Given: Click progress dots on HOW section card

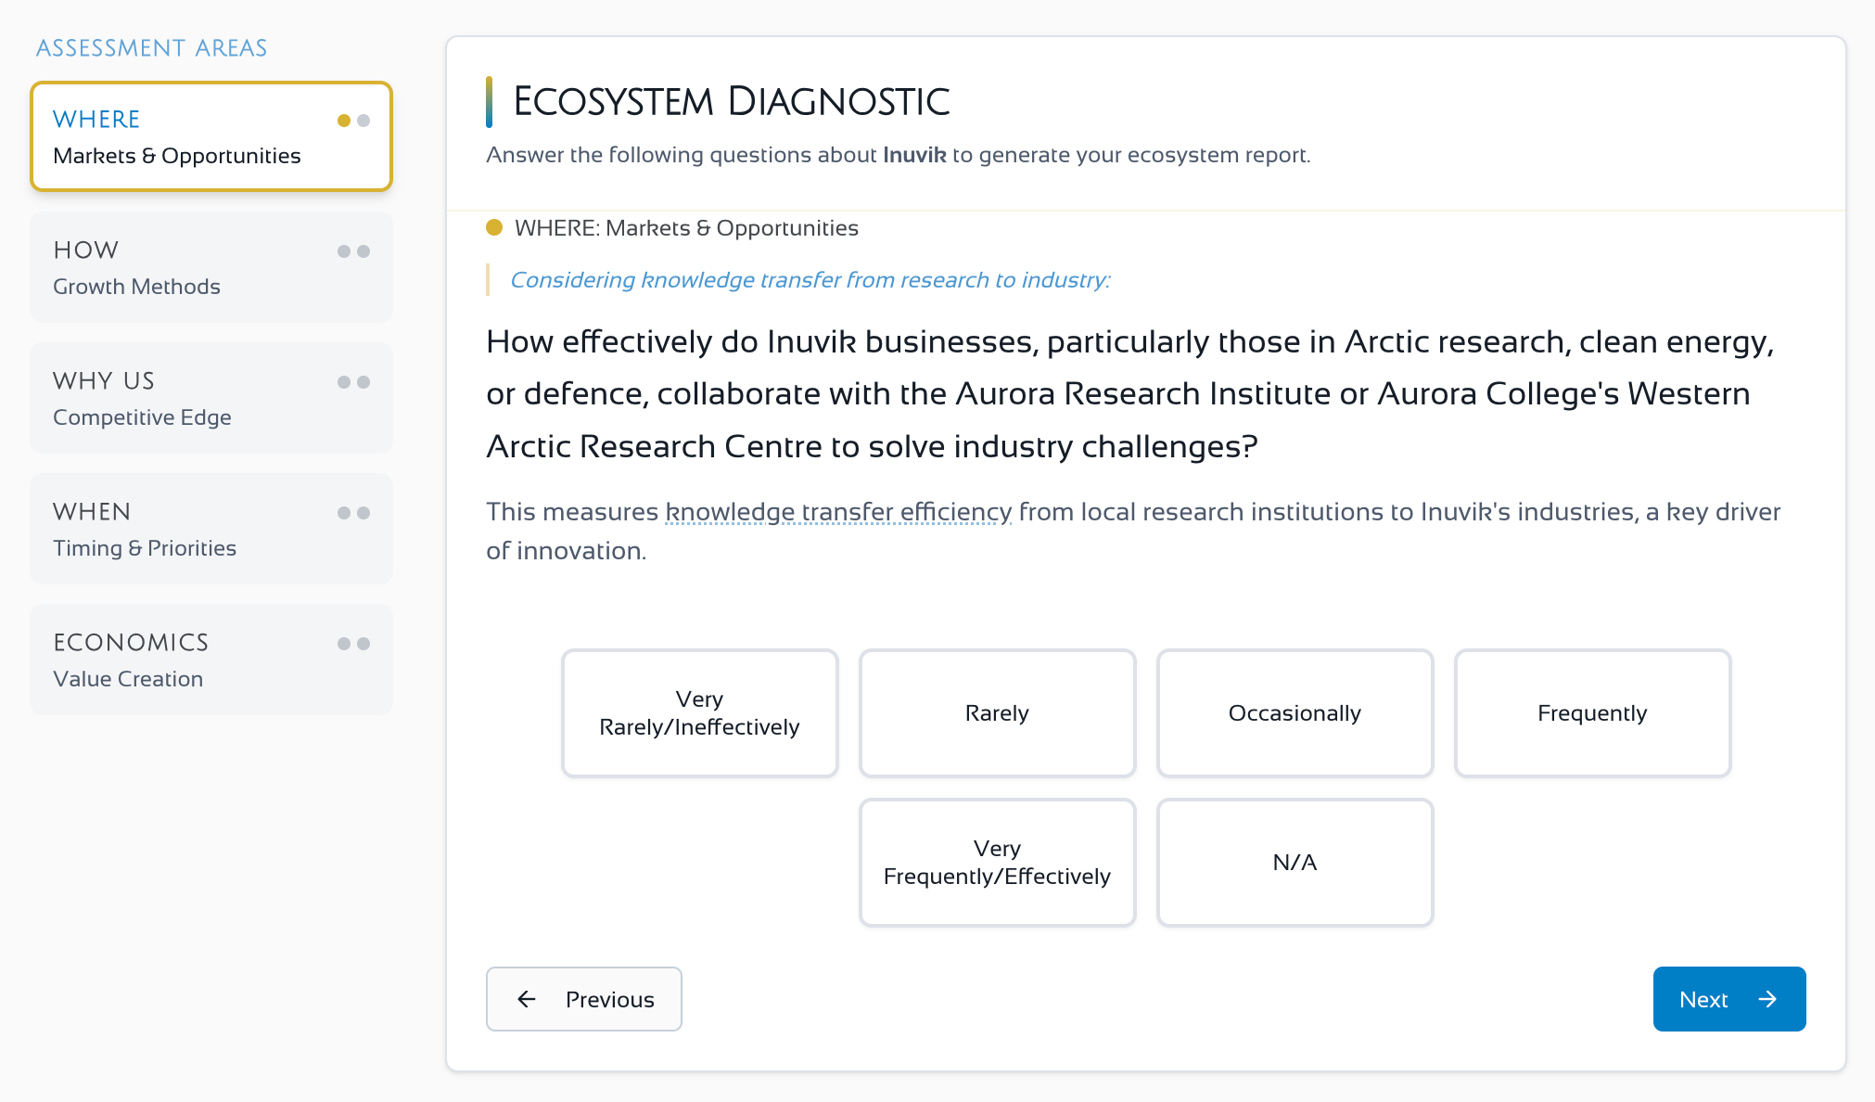Looking at the screenshot, I should (x=353, y=251).
